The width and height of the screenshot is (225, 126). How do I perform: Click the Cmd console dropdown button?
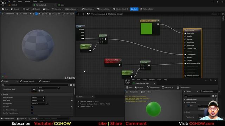pyautogui.click(x=33, y=119)
